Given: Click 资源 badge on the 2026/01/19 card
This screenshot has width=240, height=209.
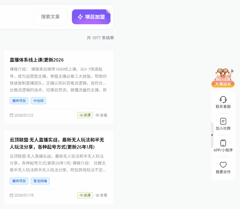Looking at the screenshot, I should 85,195.
